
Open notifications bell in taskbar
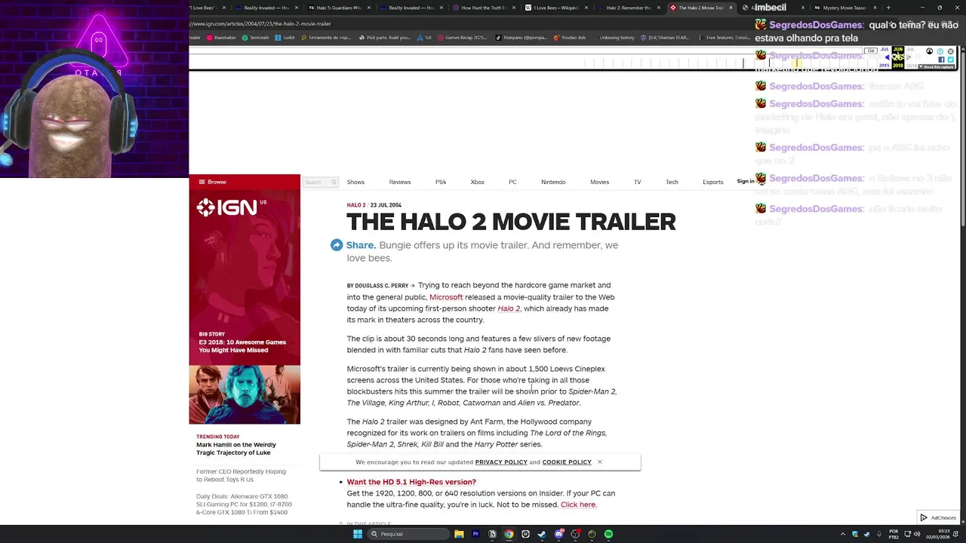click(954, 534)
